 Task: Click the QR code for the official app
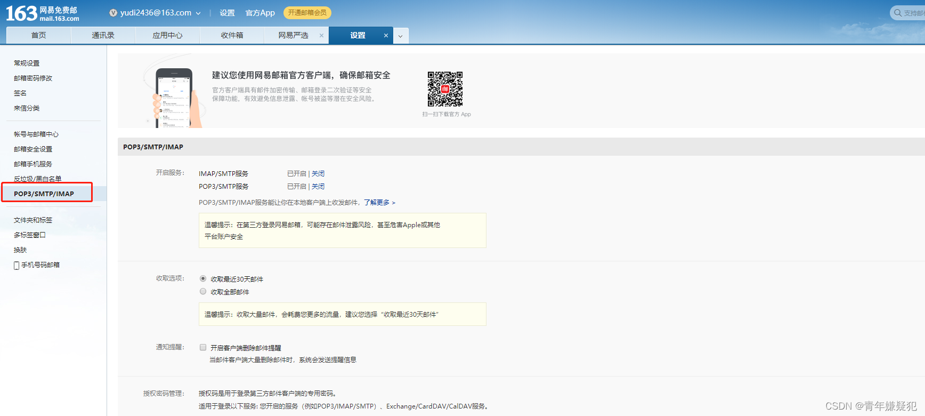[x=445, y=89]
